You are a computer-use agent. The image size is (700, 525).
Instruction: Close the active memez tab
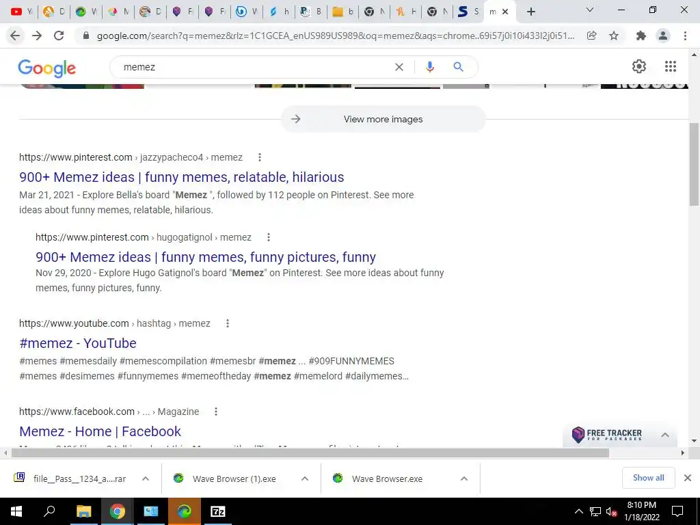pos(505,12)
